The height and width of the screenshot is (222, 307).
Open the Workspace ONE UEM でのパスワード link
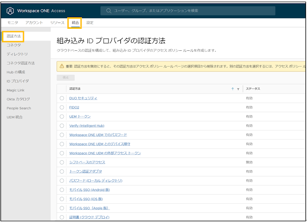point(98,135)
